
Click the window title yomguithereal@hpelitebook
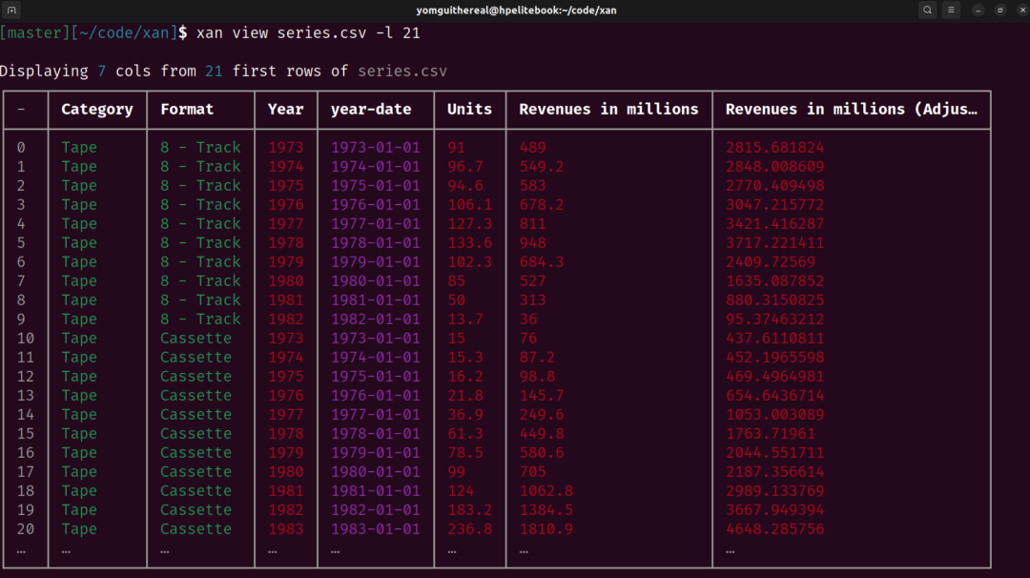pyautogui.click(x=514, y=10)
